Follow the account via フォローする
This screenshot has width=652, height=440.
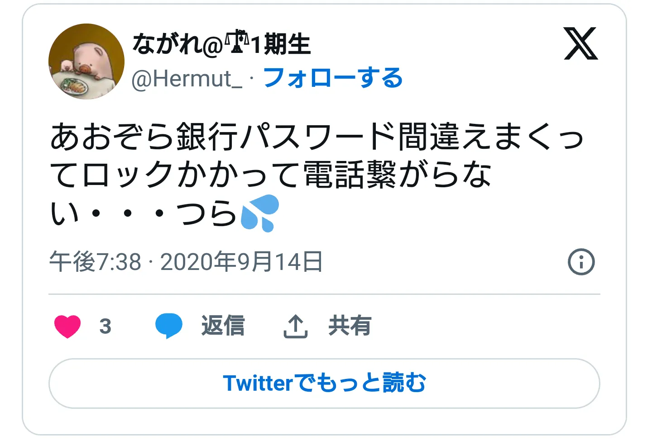click(x=333, y=78)
